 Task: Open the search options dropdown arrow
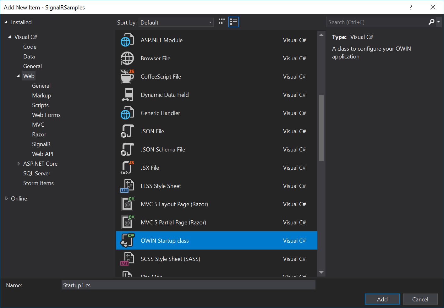coord(439,22)
